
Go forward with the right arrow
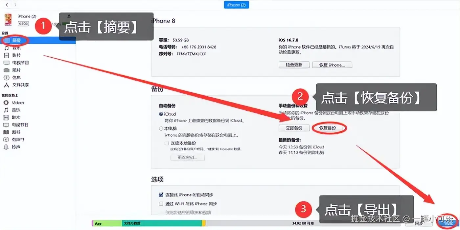[15, 5]
